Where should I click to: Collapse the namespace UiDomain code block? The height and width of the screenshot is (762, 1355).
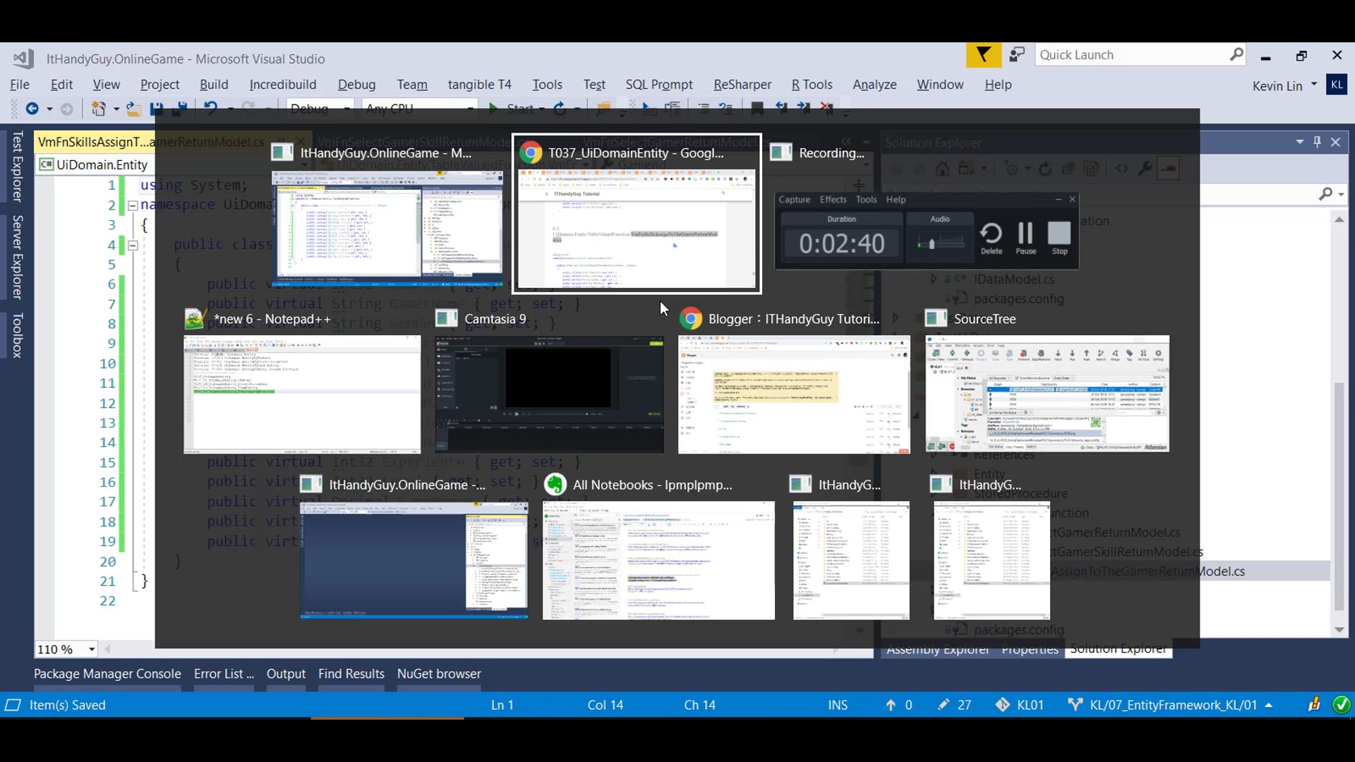(x=133, y=205)
